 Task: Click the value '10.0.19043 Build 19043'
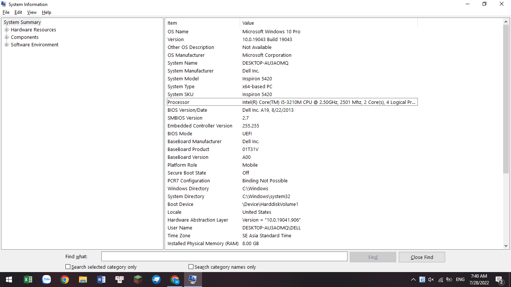(x=267, y=40)
